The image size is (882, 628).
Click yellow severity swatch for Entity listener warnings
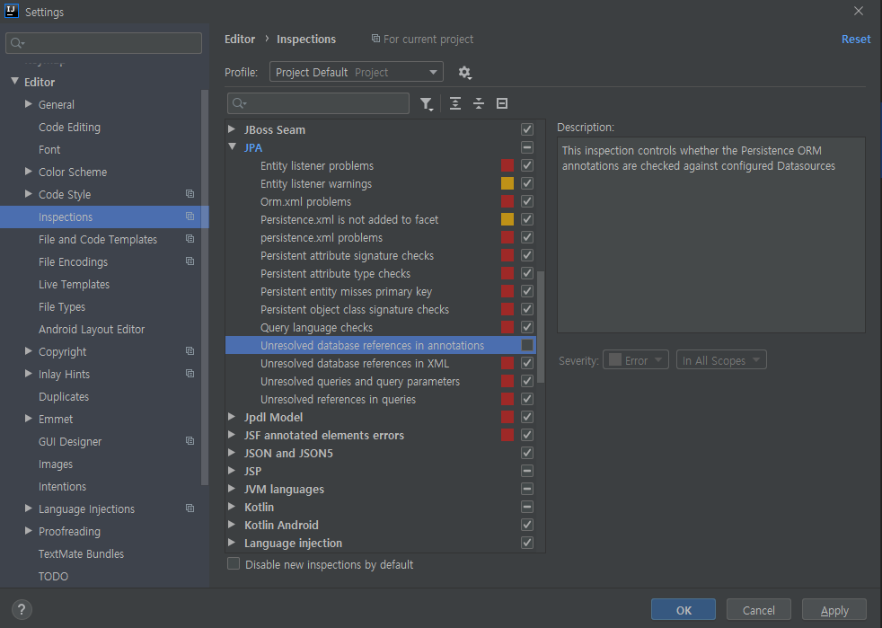pos(507,183)
